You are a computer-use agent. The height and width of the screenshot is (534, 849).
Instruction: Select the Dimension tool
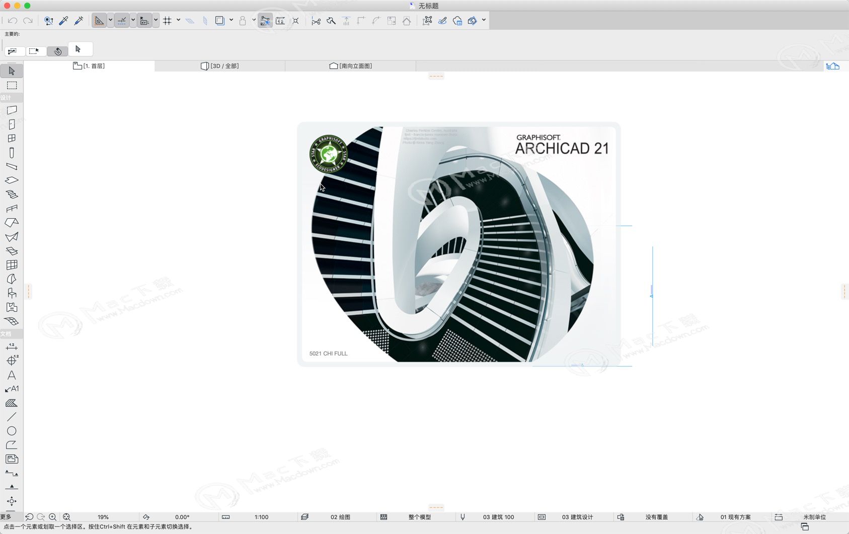tap(12, 346)
